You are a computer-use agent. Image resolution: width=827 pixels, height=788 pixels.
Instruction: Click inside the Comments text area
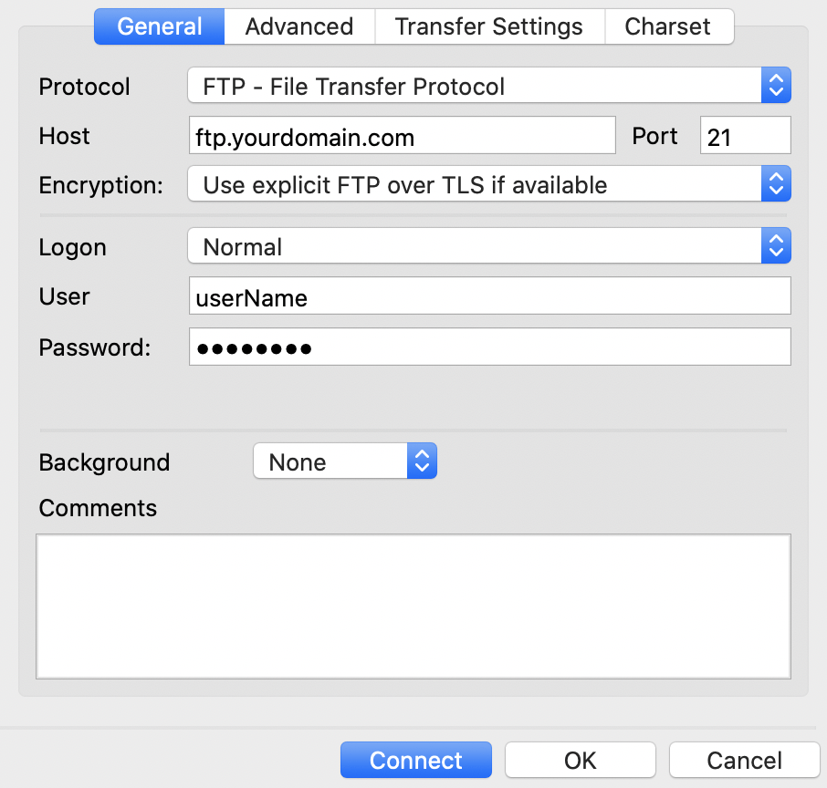click(x=413, y=606)
